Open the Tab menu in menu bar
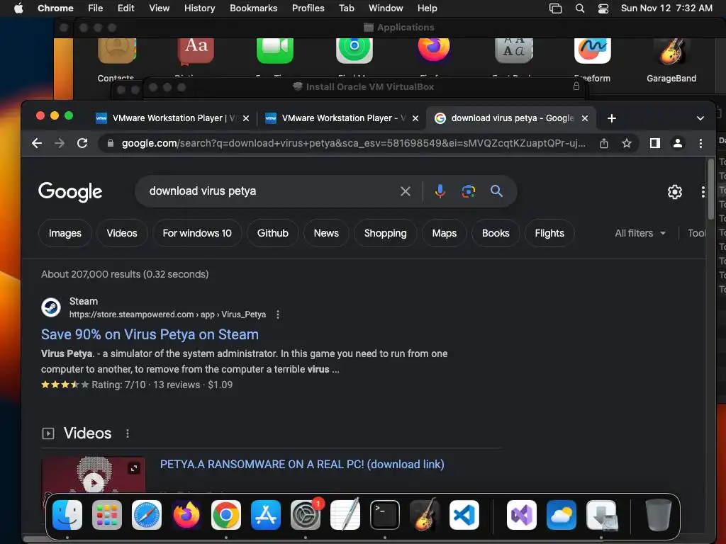This screenshot has height=544, width=726. [x=346, y=8]
